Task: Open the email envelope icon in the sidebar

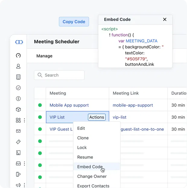Action: [x=18, y=131]
